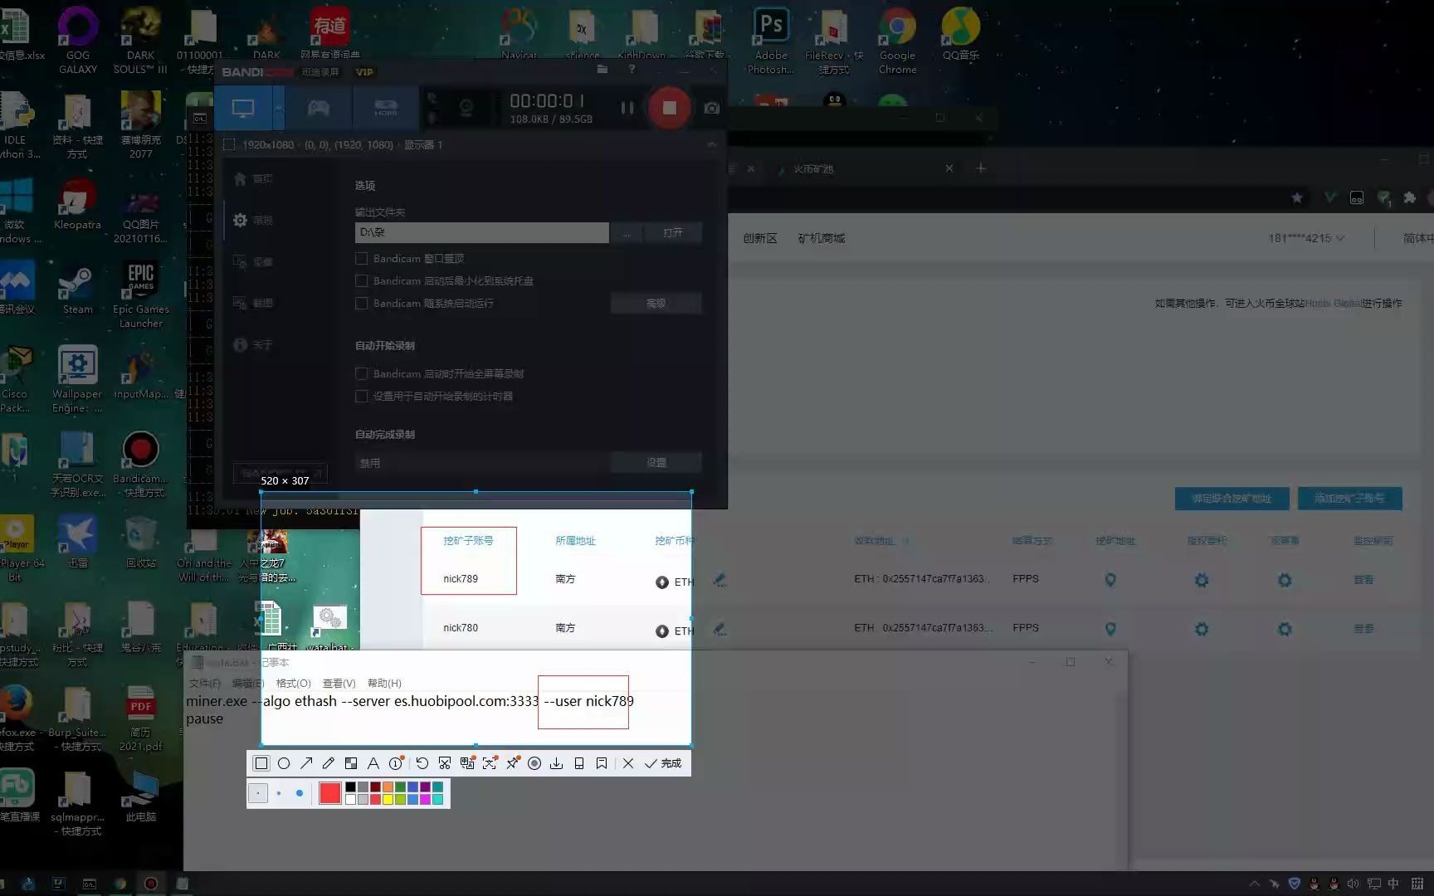Select the numbered marker tool

397,763
